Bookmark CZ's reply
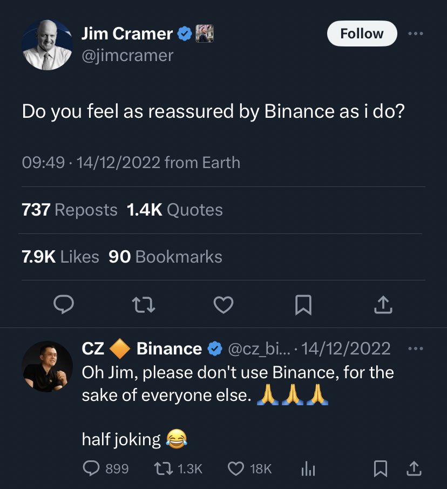 pos(381,468)
